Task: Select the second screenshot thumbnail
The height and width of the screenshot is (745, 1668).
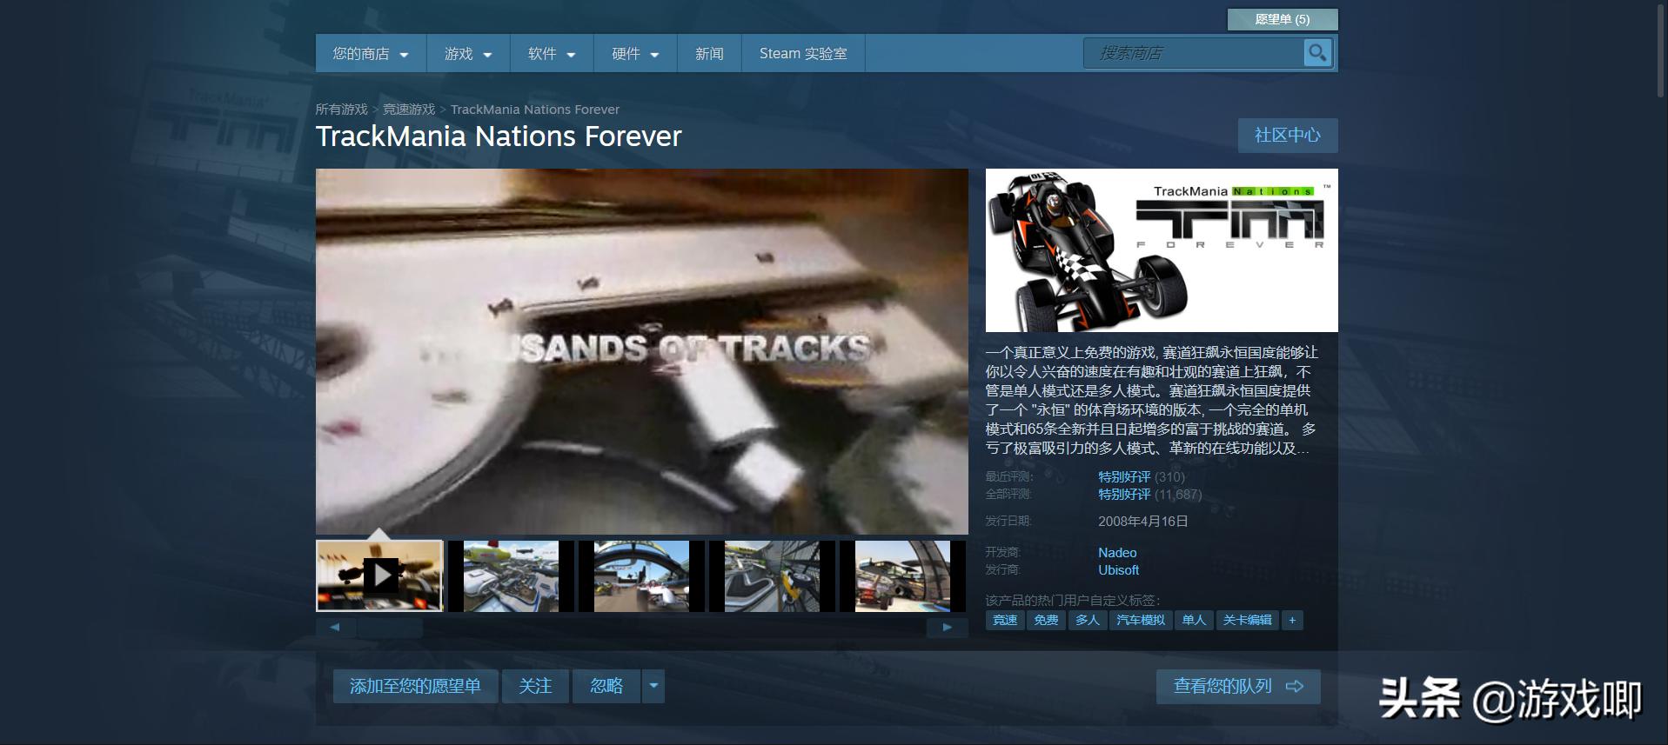Action: [x=511, y=575]
